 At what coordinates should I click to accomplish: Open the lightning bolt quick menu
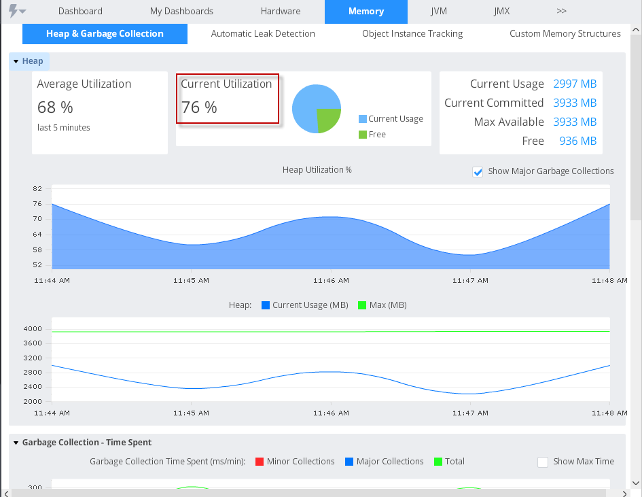17,11
